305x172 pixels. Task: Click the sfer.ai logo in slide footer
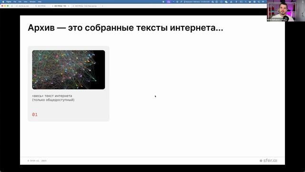(x=268, y=161)
